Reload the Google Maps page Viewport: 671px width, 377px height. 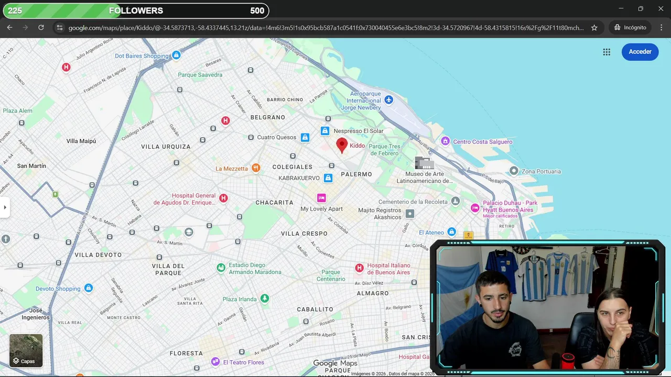(x=41, y=27)
